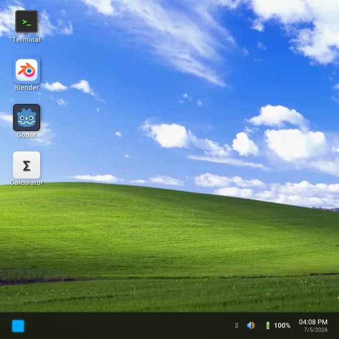Screen dimensions: 339x339
Task: Open the Godot engine icon
Action: point(27,118)
